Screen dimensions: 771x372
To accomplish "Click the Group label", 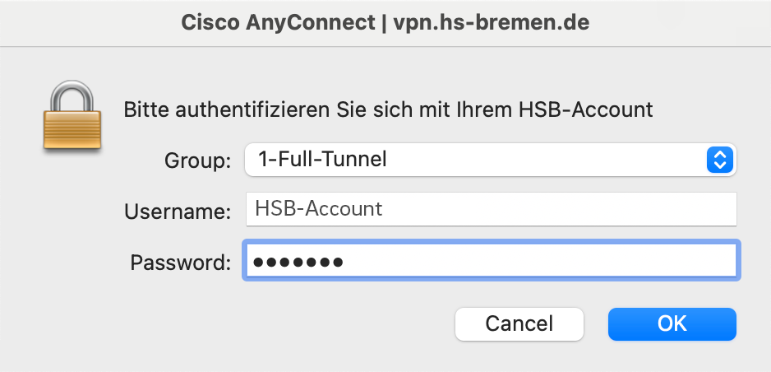I will (x=198, y=160).
